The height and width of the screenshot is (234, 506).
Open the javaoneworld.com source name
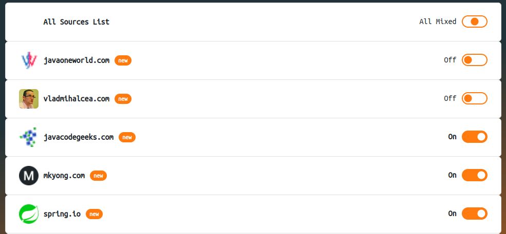[77, 60]
